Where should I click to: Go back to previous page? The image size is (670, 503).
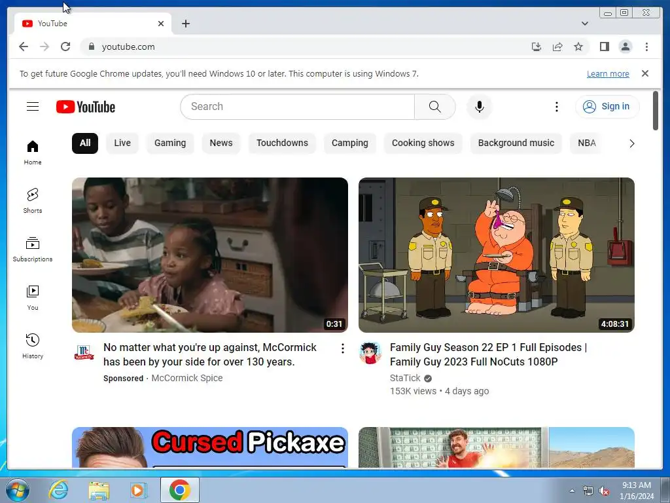click(24, 47)
